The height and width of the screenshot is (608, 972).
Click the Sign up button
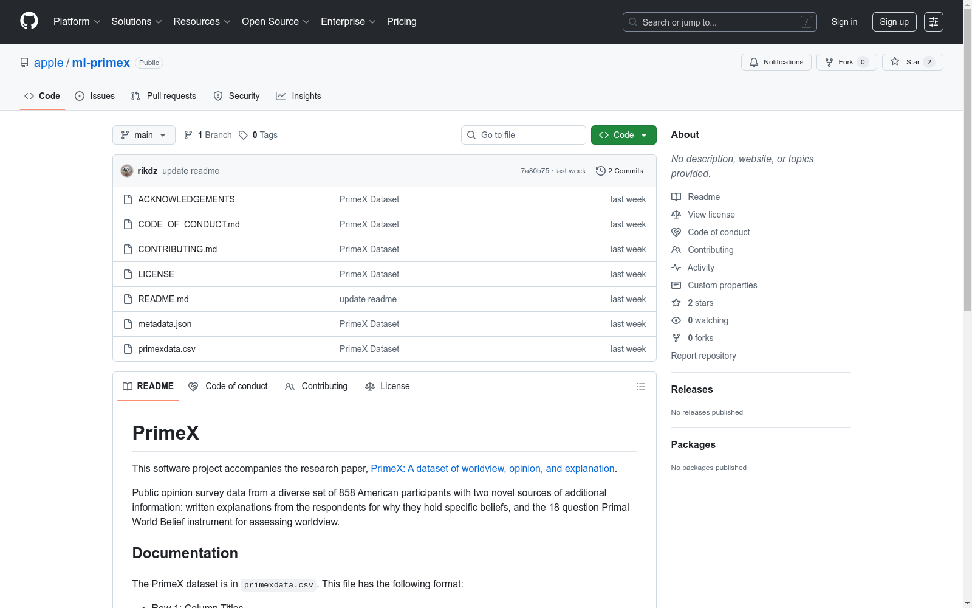coord(894,22)
